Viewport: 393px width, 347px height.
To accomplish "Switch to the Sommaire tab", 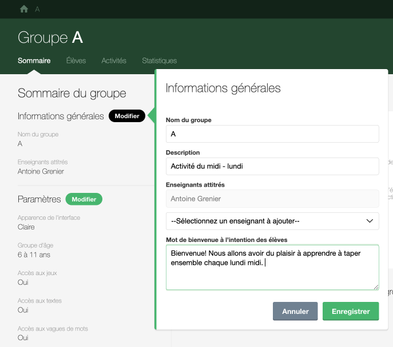I will [x=34, y=60].
